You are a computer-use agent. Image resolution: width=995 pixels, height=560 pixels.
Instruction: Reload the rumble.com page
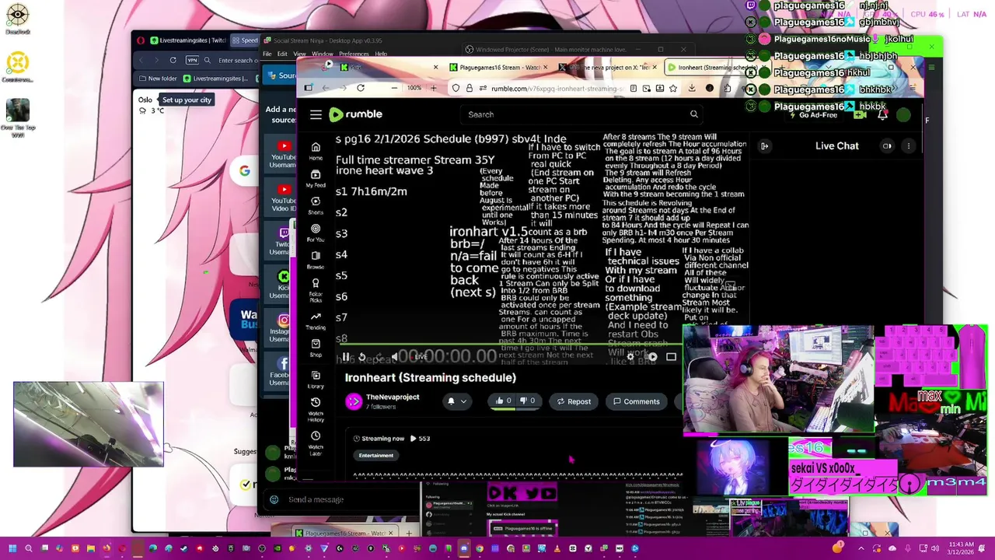pyautogui.click(x=361, y=88)
